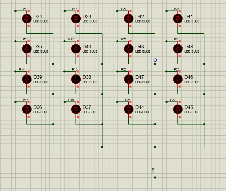Viewport: 226px width, 191px height.
Task: Select the D35 LED symbol
Action: 27,49
